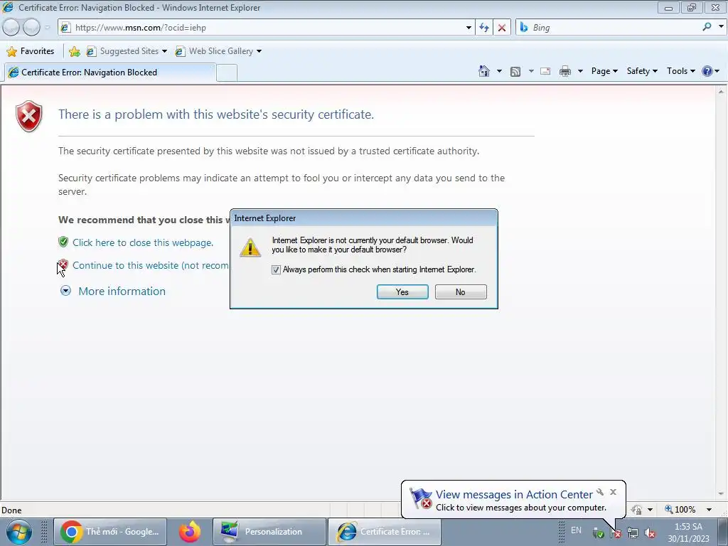728x546 pixels.
Task: Select the Certificate Error: Navigation Blocked tab
Action: pos(109,73)
